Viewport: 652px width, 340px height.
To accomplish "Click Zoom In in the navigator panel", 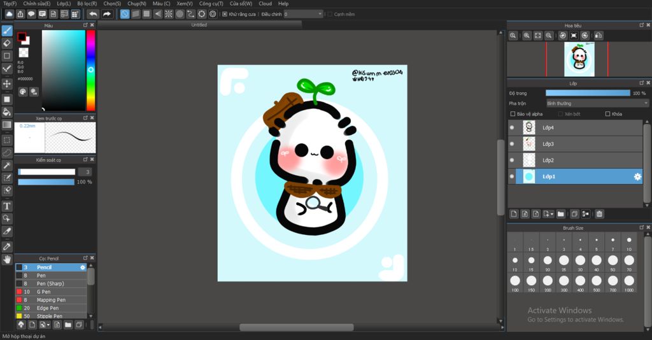I will click(x=527, y=36).
